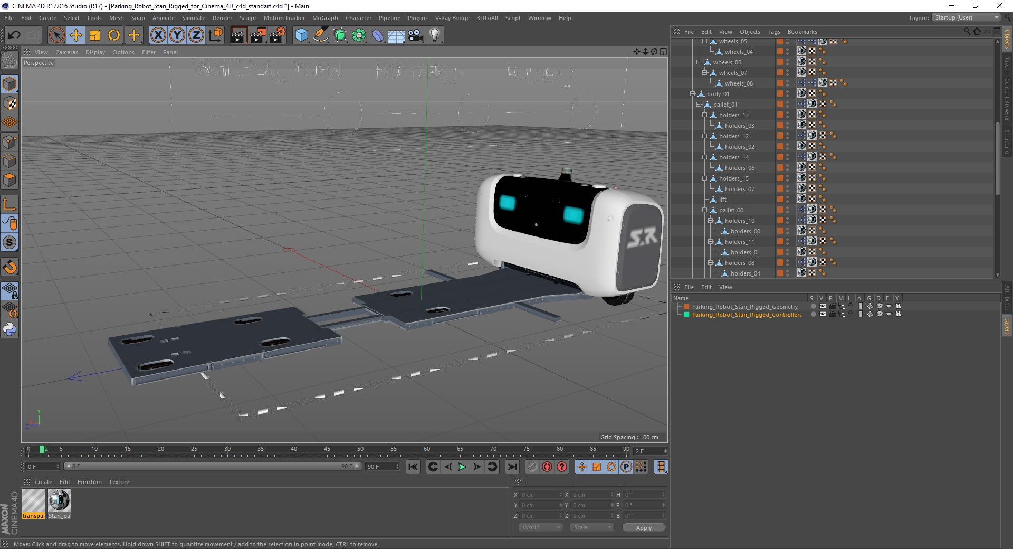This screenshot has height=549, width=1013.
Task: Toggle X axis lock
Action: (158, 35)
